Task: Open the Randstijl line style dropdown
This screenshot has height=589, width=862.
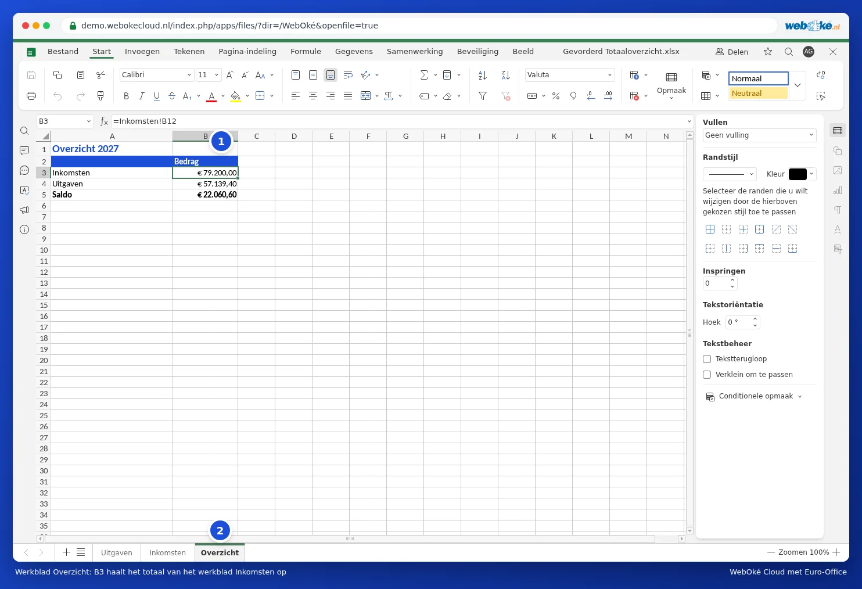Action: click(x=730, y=174)
